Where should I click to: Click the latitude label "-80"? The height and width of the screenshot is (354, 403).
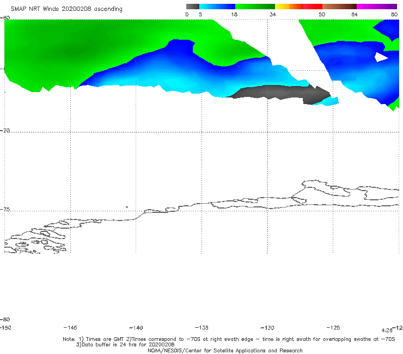point(5,320)
